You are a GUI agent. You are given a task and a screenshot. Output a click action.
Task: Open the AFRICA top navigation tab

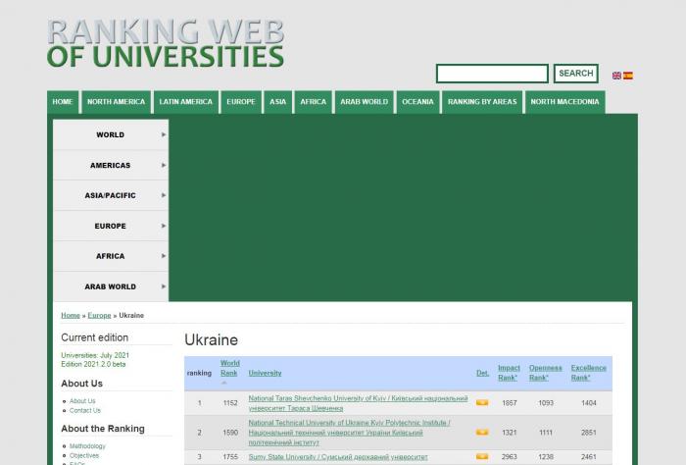pyautogui.click(x=314, y=102)
